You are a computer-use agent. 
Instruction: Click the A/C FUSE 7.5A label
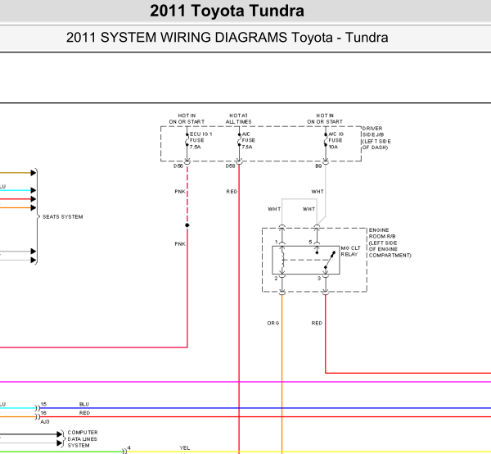click(x=248, y=140)
